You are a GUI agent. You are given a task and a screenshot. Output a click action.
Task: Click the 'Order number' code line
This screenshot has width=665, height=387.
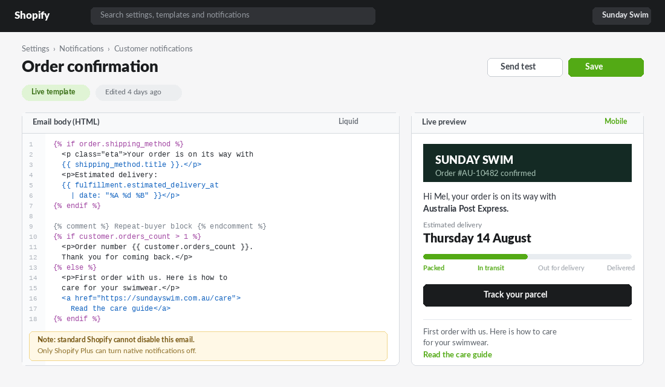[157, 247]
